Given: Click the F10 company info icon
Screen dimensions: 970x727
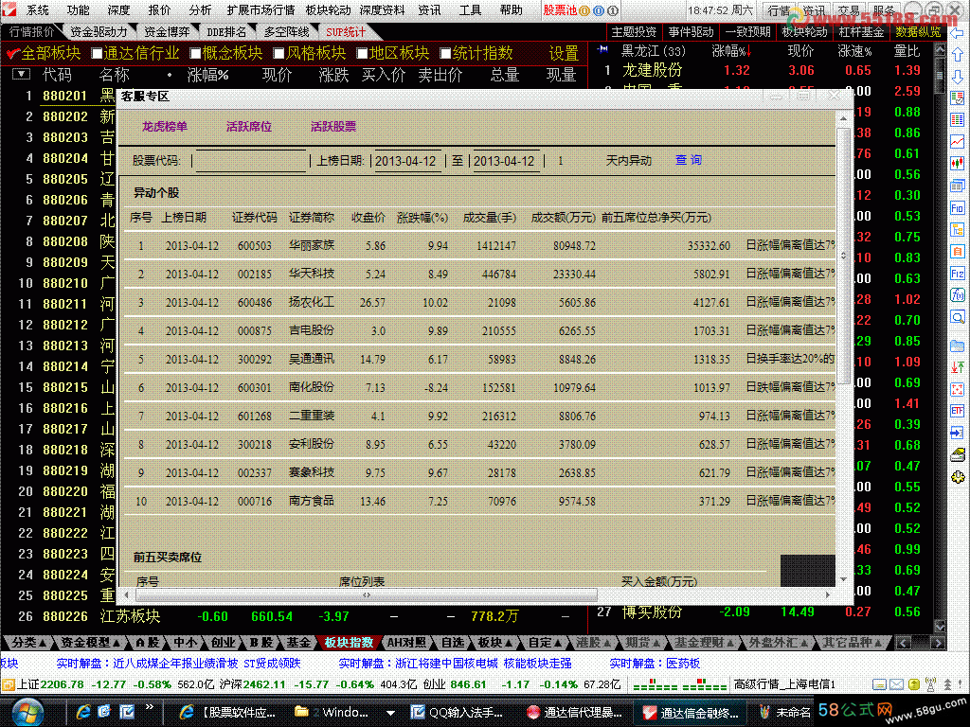Looking at the screenshot, I should (957, 207).
